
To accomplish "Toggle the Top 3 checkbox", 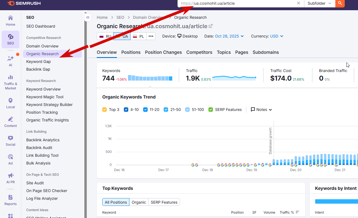I will 104,110.
